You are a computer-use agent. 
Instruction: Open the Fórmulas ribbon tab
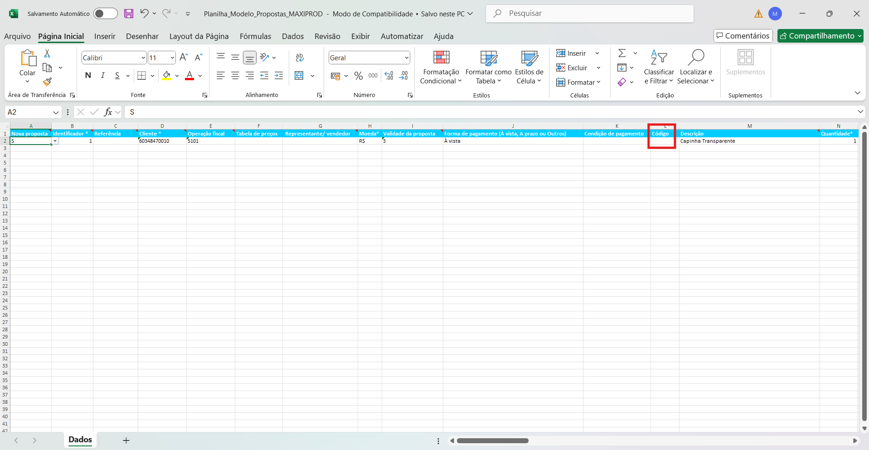(x=255, y=36)
